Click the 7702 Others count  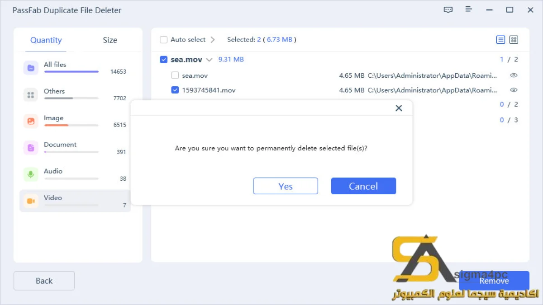[119, 99]
